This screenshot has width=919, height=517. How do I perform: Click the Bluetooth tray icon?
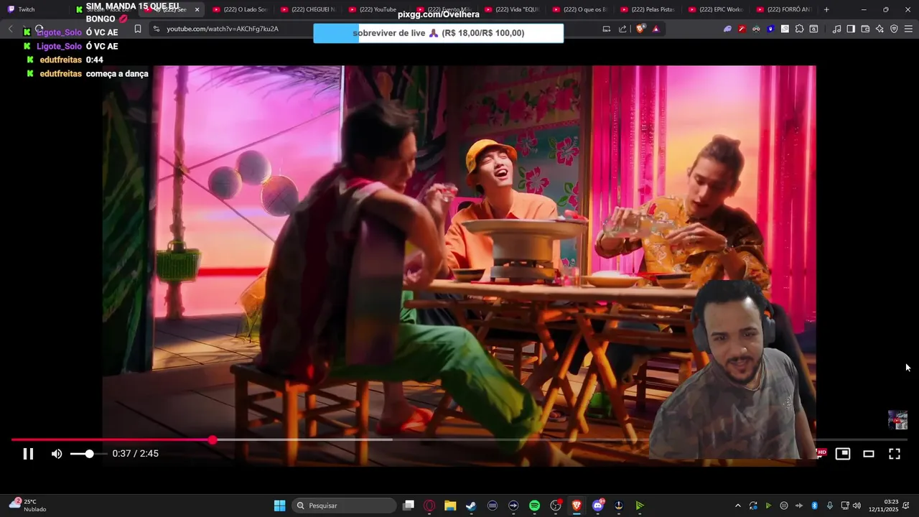815,506
